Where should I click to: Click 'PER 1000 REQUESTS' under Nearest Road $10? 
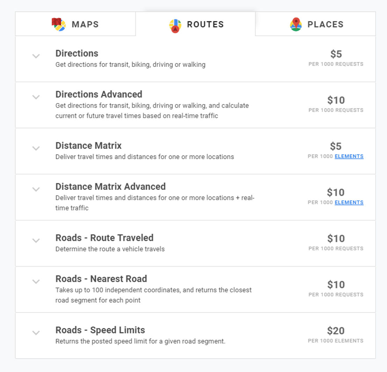336,295
